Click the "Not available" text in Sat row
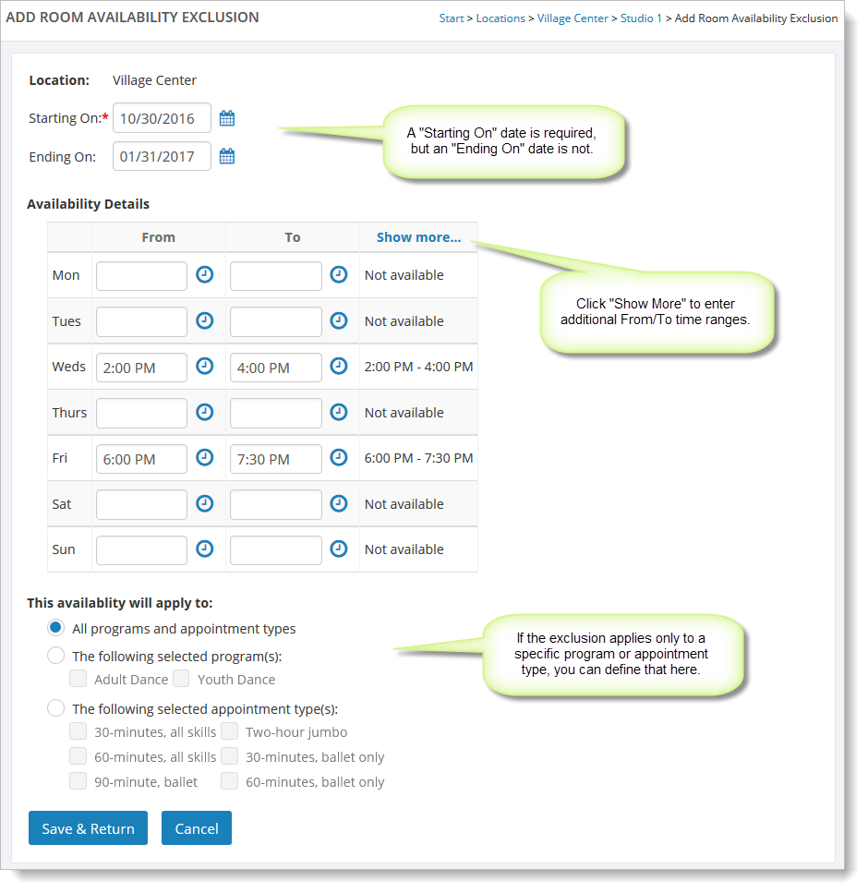The image size is (868, 893). tap(404, 504)
